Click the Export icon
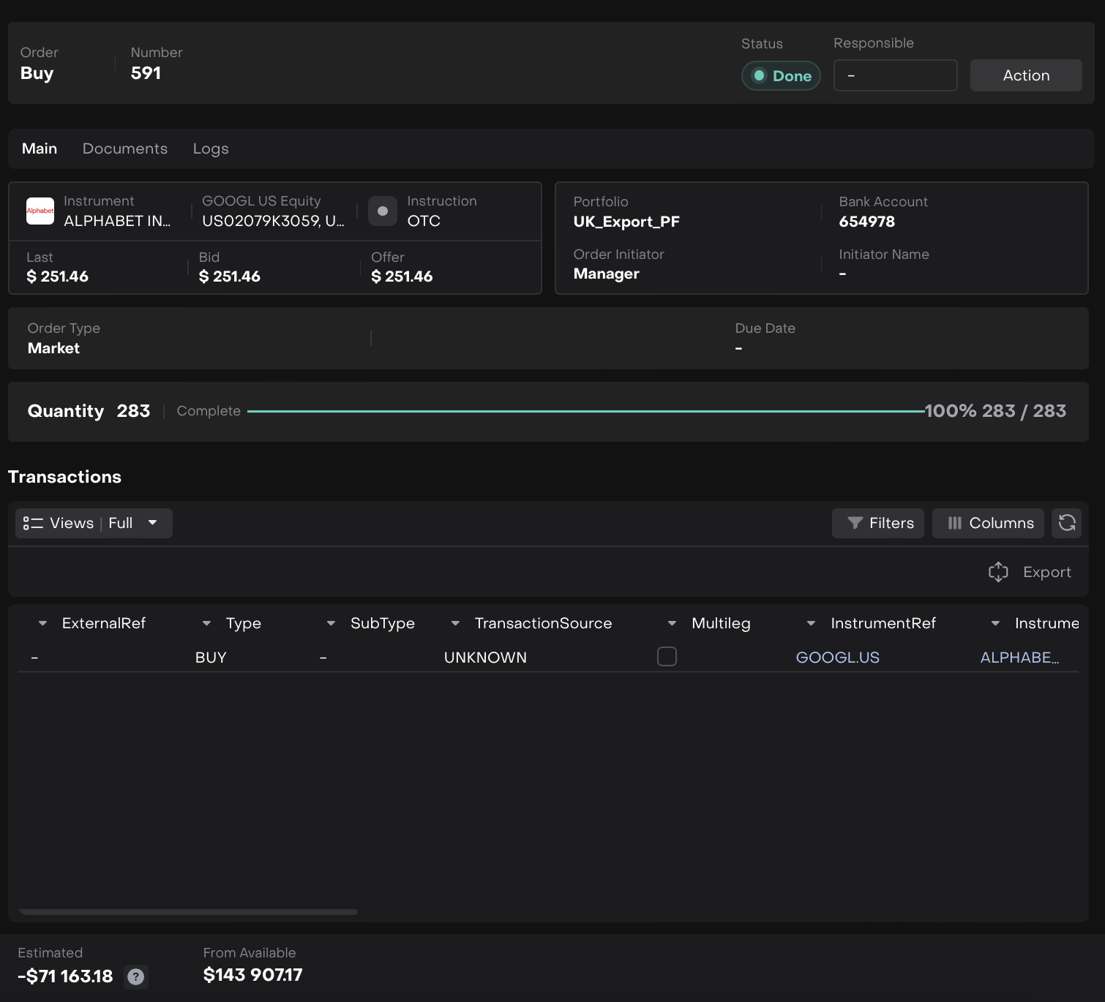 coord(998,572)
